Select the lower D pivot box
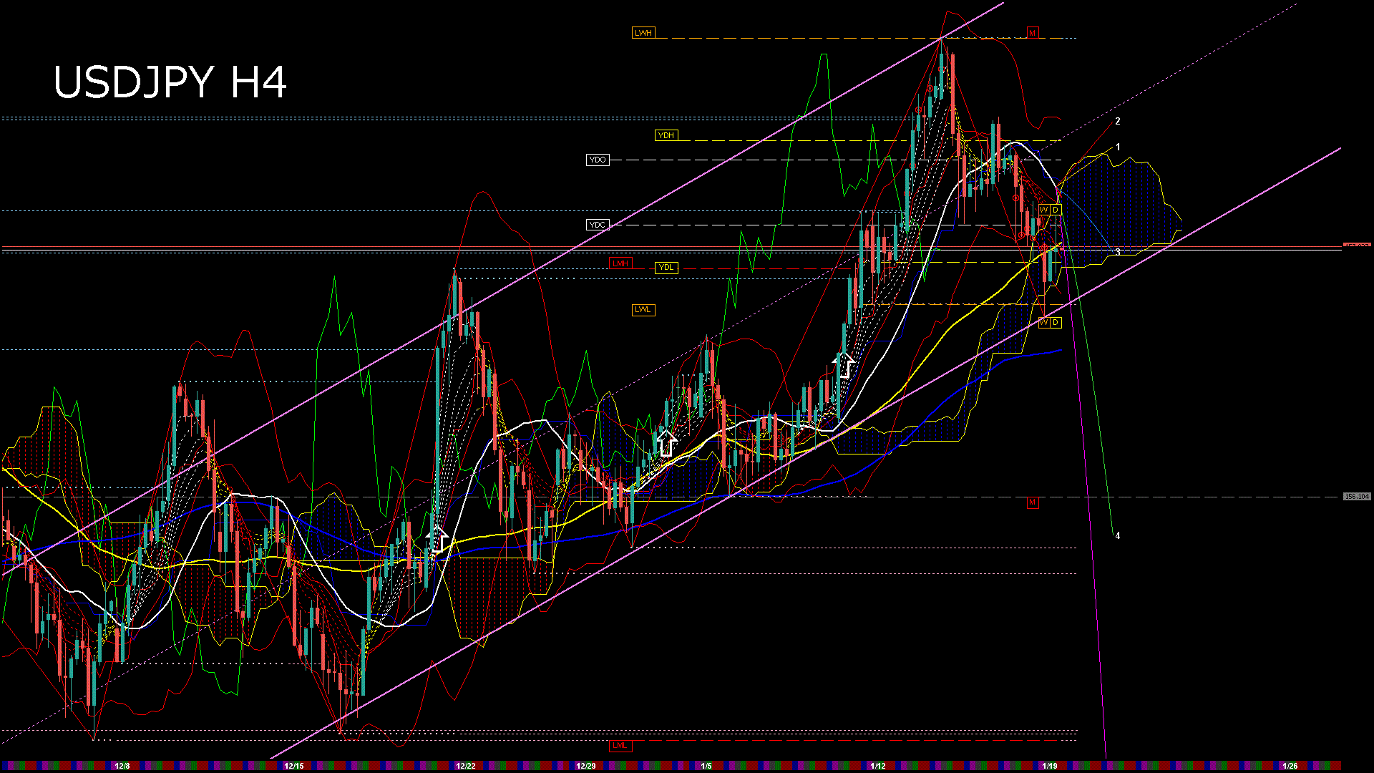1374x773 pixels. (1056, 323)
